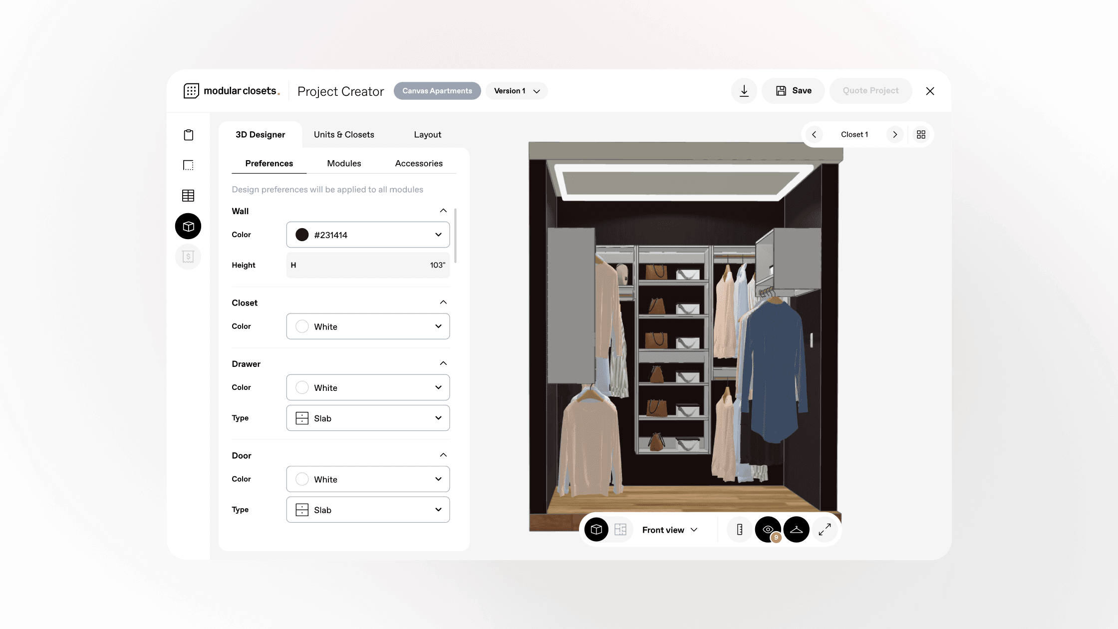This screenshot has height=629, width=1118.
Task: Open the closet grid overview icon
Action: 921,135
